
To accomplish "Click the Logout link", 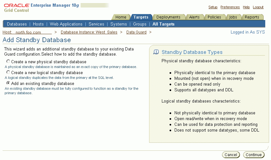I will (x=258, y=7).
